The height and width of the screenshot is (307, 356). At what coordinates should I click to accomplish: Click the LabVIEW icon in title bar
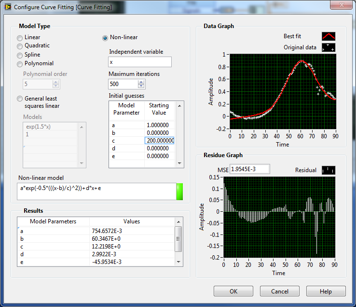(8, 7)
